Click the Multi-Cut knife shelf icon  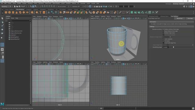tap(120, 12)
